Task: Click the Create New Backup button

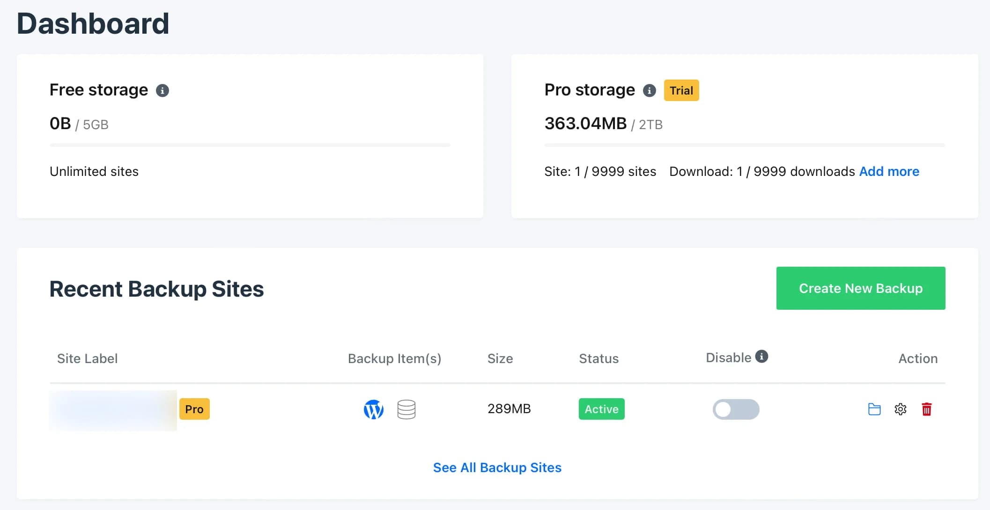Action: pyautogui.click(x=860, y=288)
